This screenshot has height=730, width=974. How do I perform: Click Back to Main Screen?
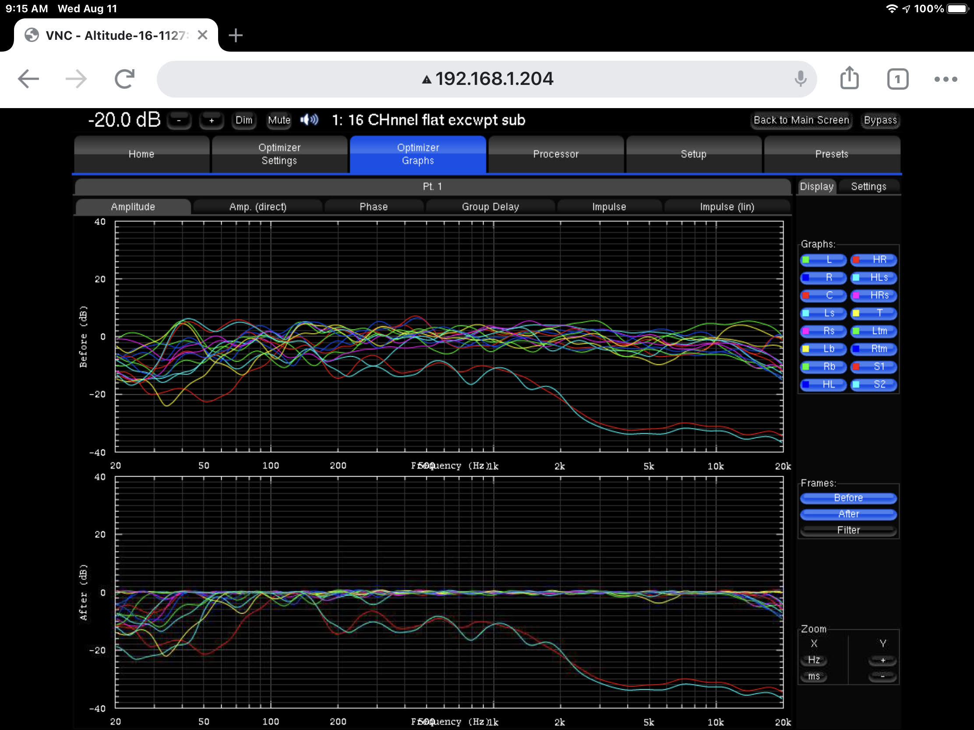tap(801, 120)
